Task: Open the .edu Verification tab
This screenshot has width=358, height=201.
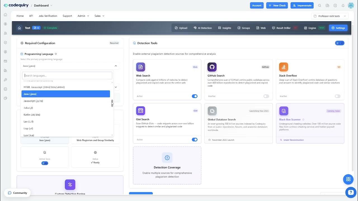Action: point(48,16)
